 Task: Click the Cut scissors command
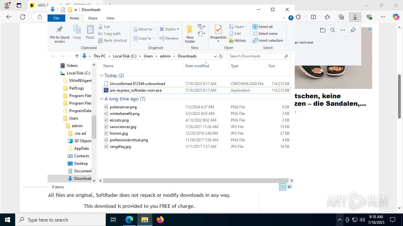point(104,27)
